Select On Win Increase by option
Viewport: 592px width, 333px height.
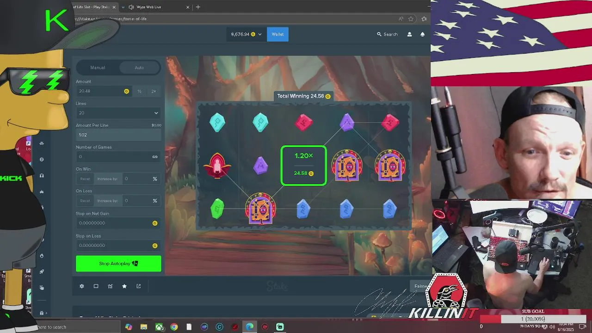click(107, 179)
